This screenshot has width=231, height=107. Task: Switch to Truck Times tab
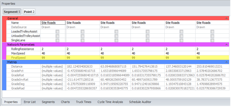click(84, 102)
